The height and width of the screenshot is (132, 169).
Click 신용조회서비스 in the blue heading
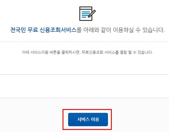click(x=58, y=30)
